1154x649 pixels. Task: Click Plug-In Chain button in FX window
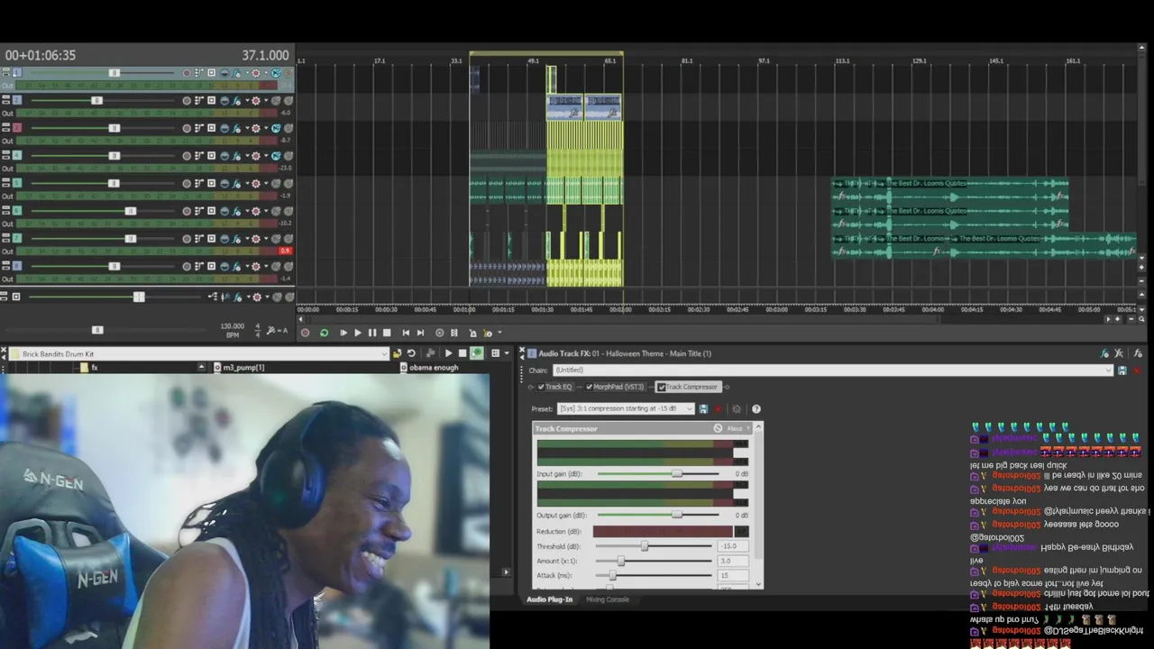[1104, 353]
